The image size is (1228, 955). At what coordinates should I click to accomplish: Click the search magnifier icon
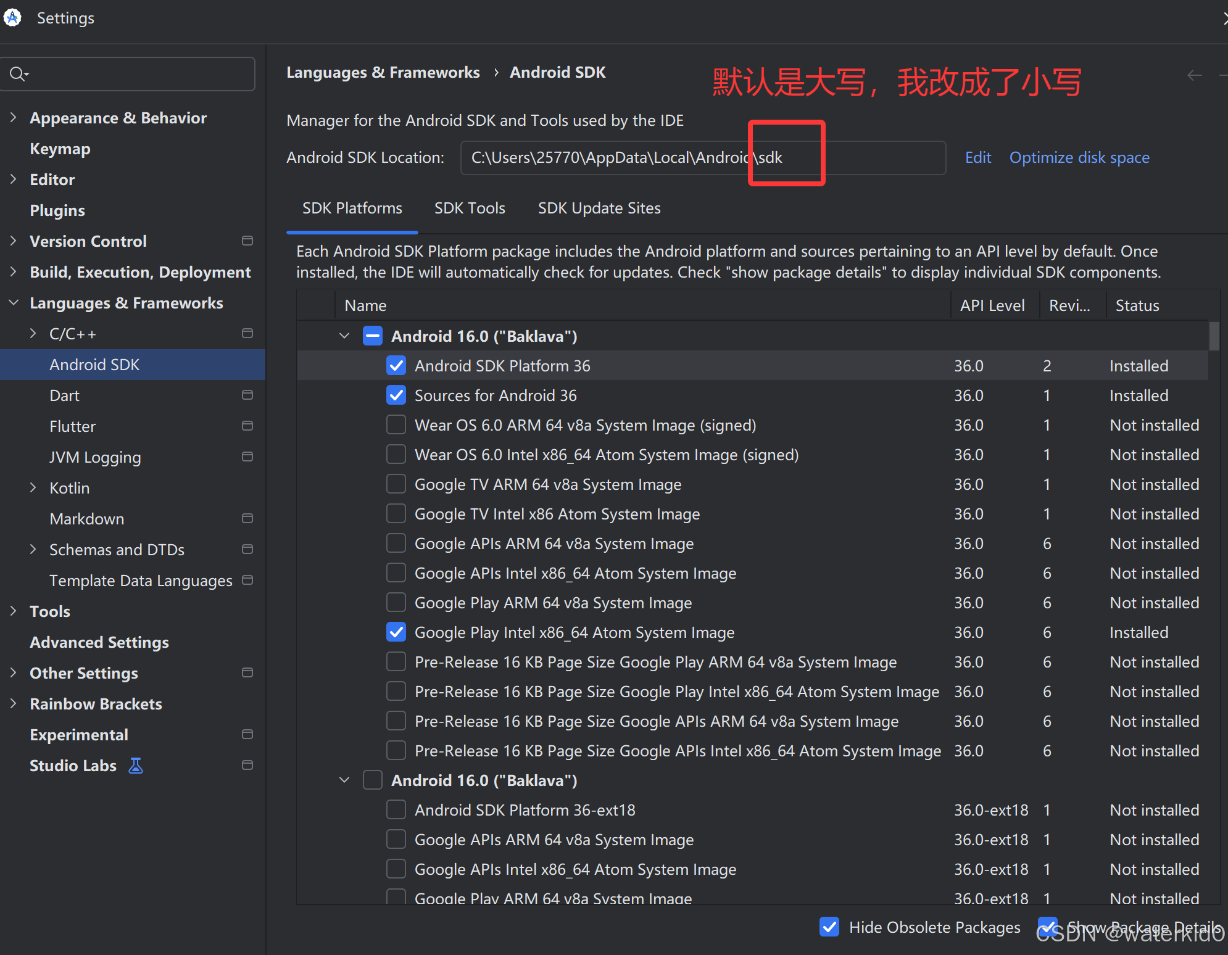[19, 74]
